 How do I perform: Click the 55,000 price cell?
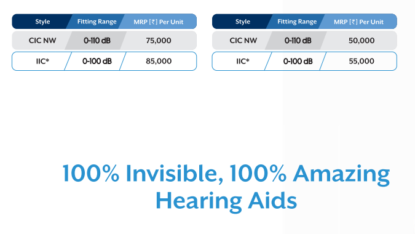[x=362, y=61]
